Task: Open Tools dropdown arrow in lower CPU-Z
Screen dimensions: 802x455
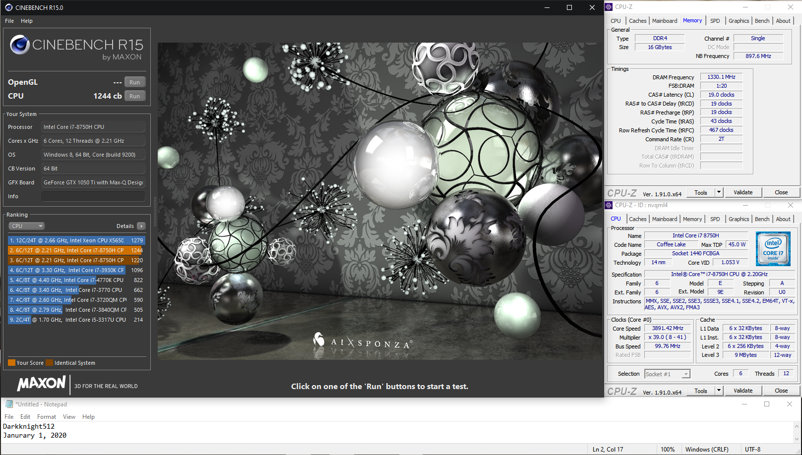Action: click(719, 391)
